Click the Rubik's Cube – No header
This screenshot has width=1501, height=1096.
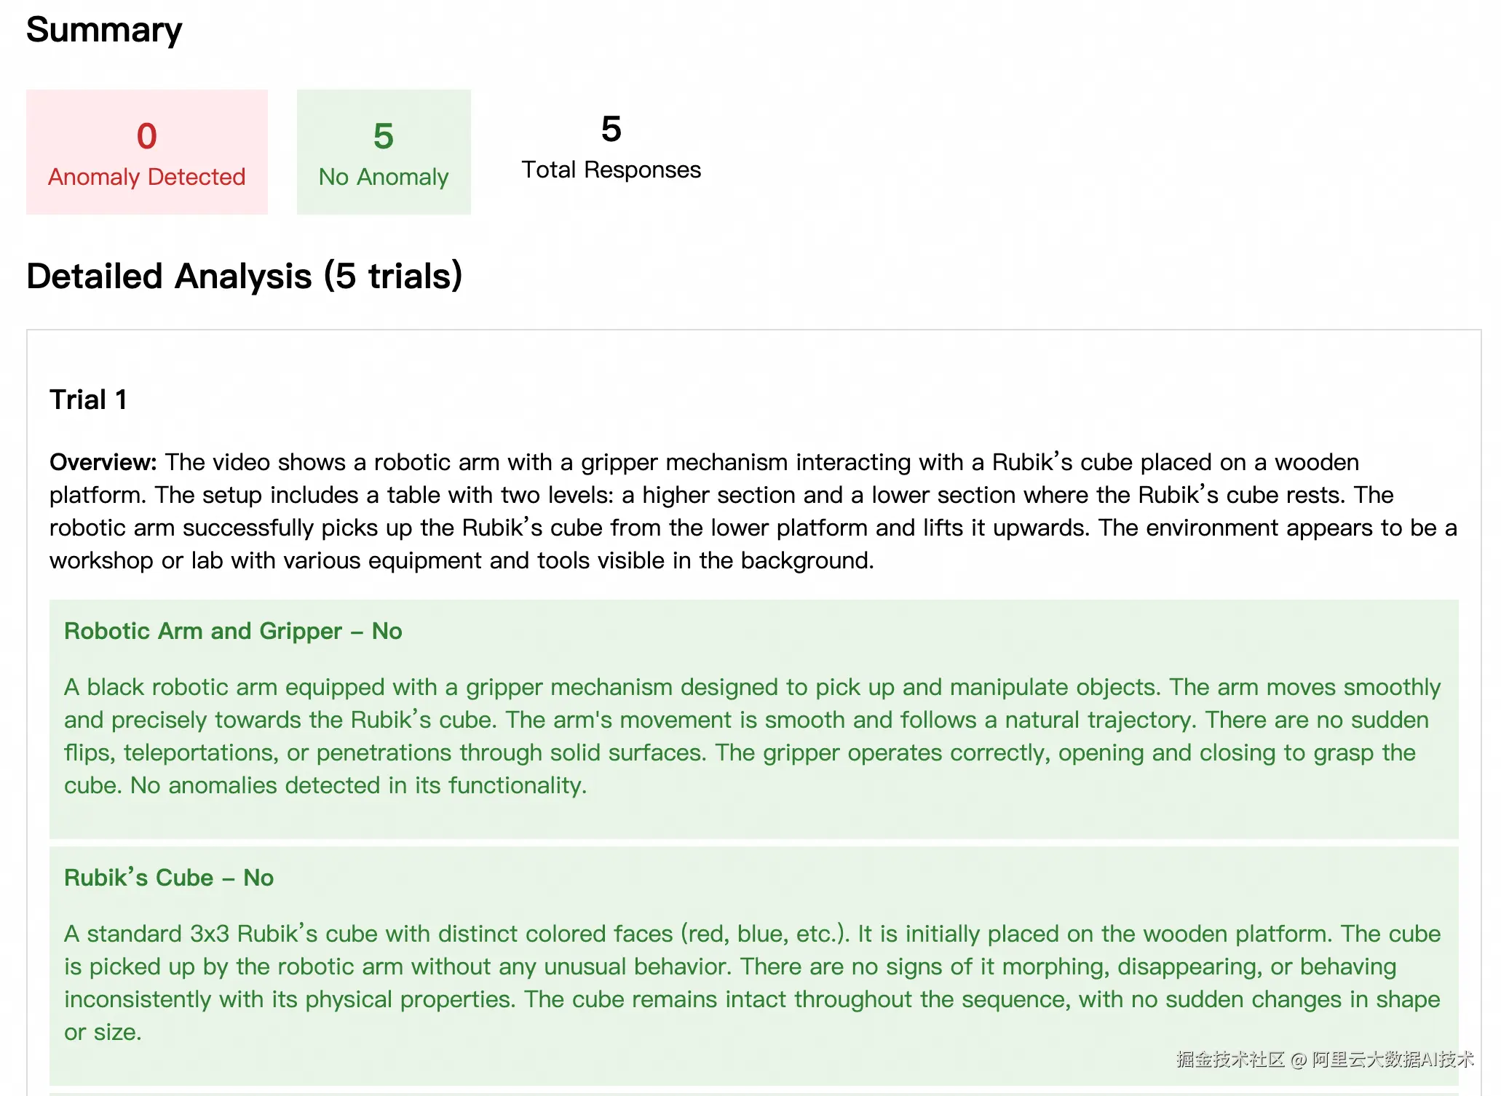pyautogui.click(x=169, y=878)
